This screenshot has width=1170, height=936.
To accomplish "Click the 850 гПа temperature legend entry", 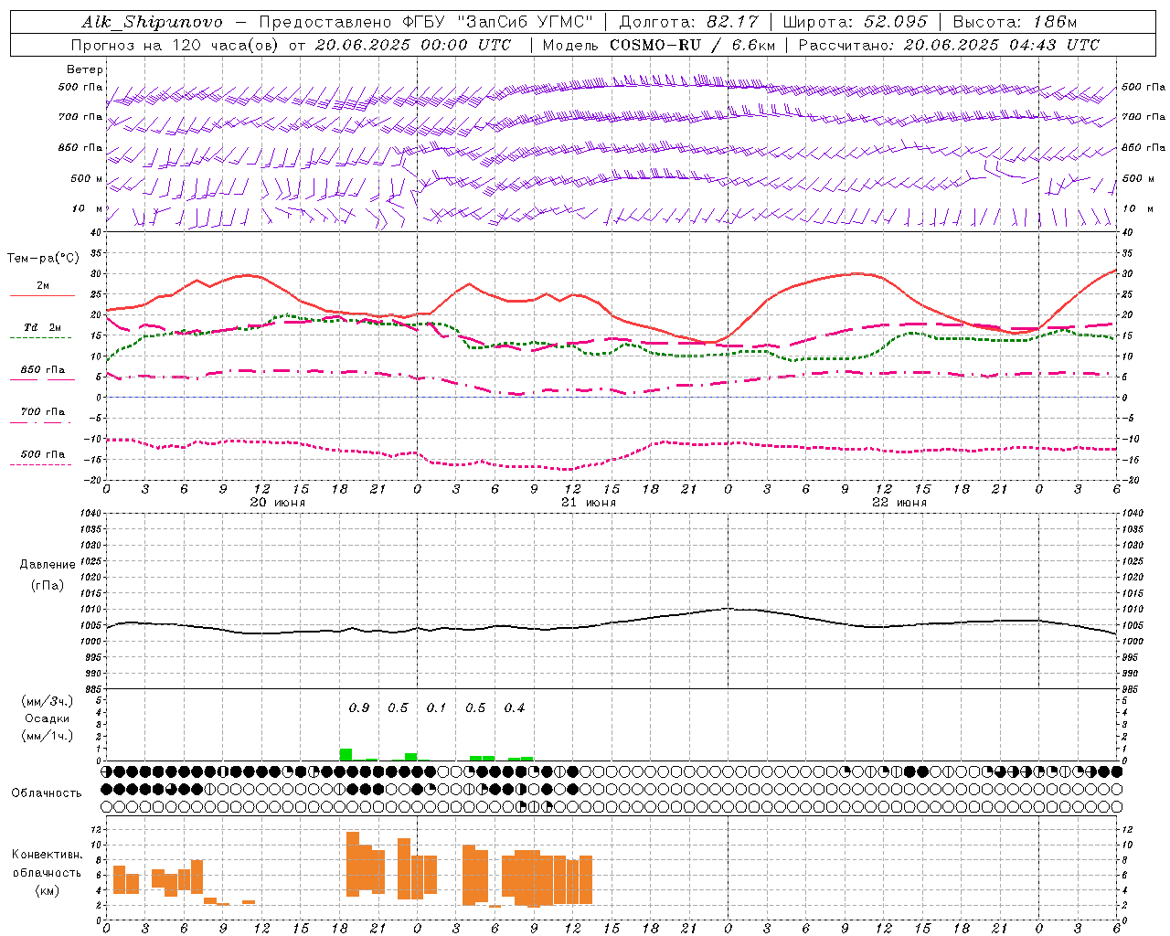I will tap(43, 370).
